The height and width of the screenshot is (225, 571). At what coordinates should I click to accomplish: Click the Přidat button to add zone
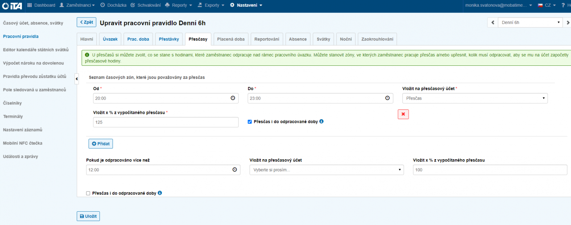[100, 144]
